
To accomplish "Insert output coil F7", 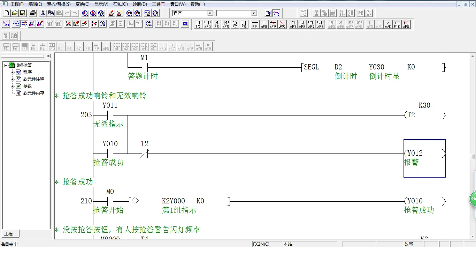I will pyautogui.click(x=235, y=24).
